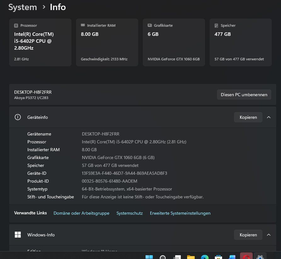Switch to Opera browser on the taskbar
Screen dimensions: 281x259
246,256
